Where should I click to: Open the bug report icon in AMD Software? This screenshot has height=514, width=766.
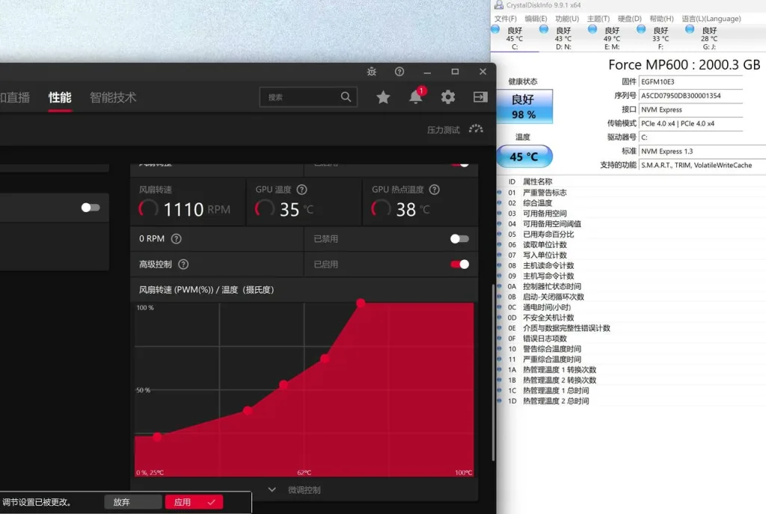(x=372, y=72)
